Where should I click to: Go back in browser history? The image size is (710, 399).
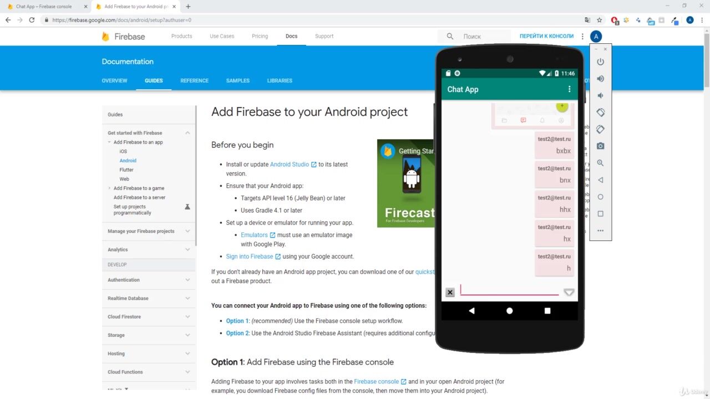[x=8, y=20]
